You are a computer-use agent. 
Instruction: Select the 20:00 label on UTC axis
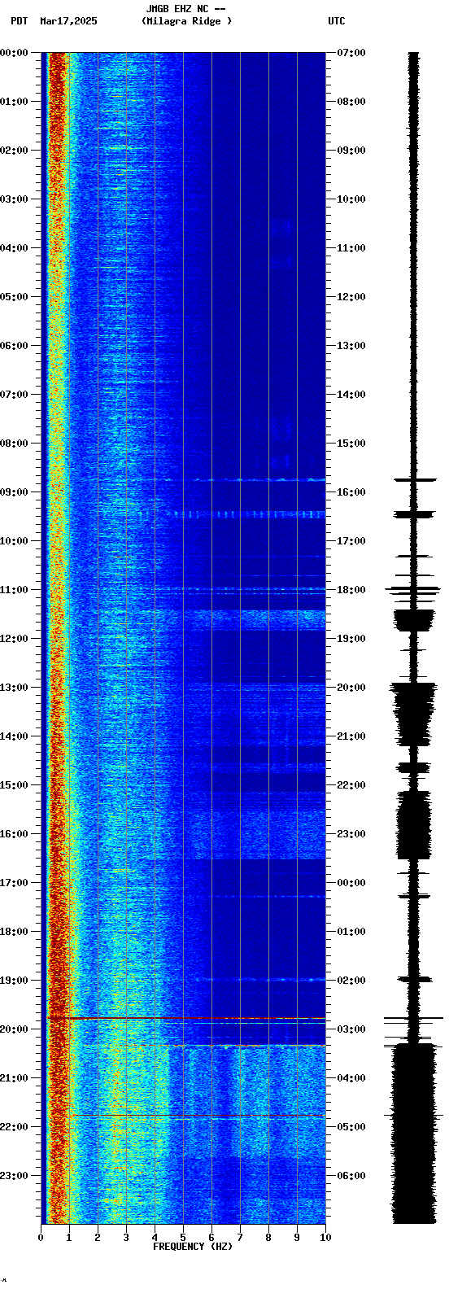pyautogui.click(x=351, y=688)
